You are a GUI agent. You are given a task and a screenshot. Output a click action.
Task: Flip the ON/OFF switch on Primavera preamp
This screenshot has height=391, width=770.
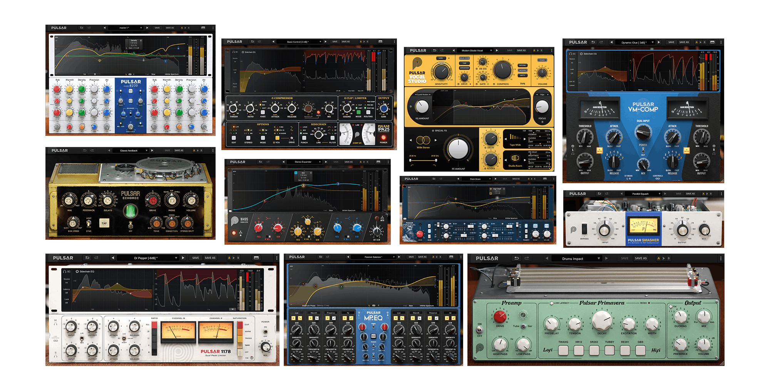[479, 329]
